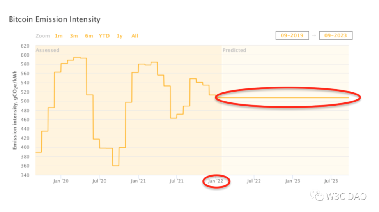Viewport: 379px width, 212px height.
Task: Click the circled Jan '22 axis label
Action: (x=216, y=181)
